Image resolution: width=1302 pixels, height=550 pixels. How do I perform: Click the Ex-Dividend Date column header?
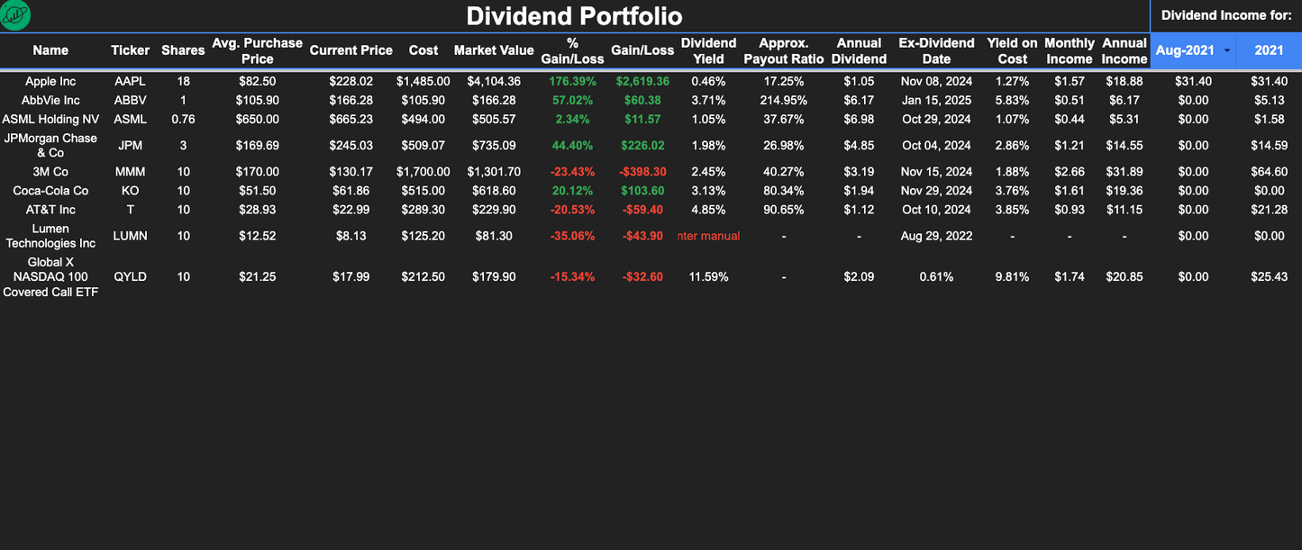[934, 50]
